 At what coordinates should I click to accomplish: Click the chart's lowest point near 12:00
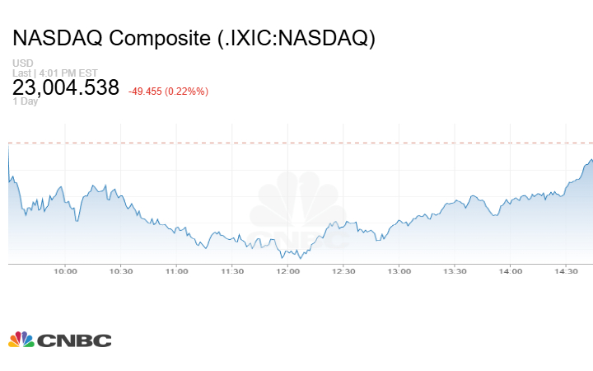(x=300, y=258)
